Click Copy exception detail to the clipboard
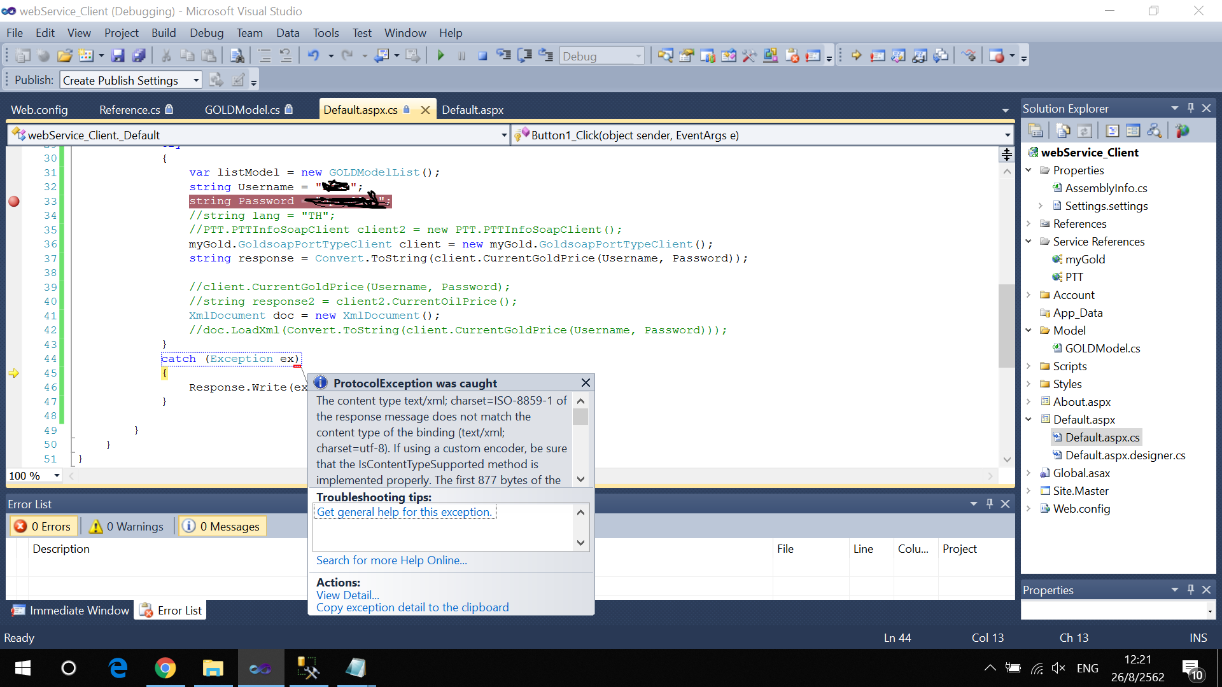1222x687 pixels. coord(412,607)
